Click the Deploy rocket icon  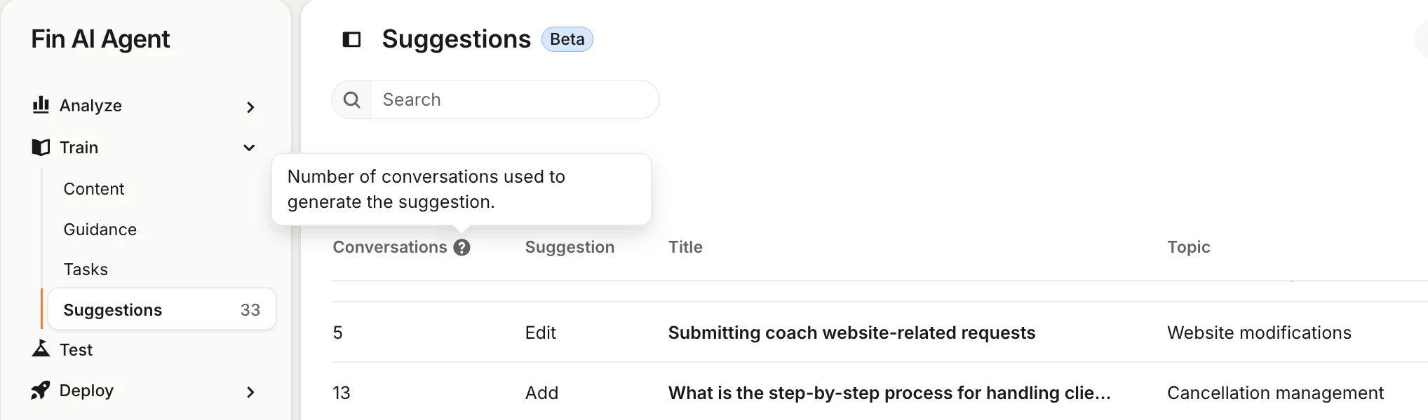41,390
